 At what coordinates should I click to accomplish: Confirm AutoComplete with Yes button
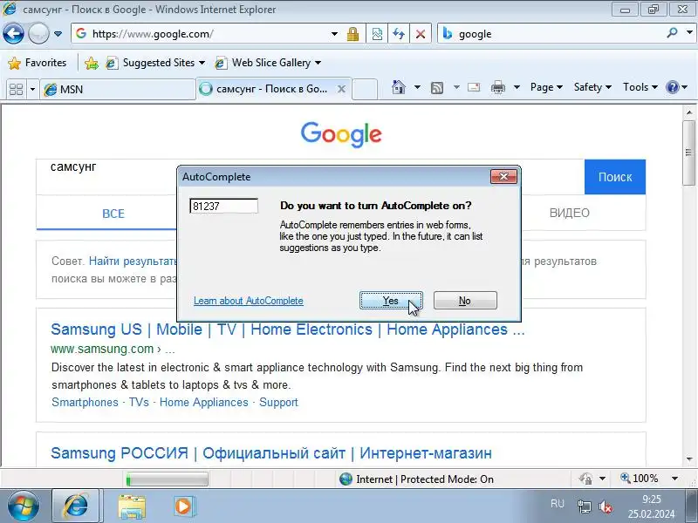point(391,301)
